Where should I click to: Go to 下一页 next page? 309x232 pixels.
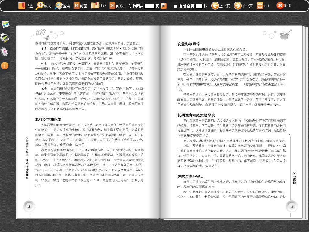pyautogui.click(x=243, y=6)
